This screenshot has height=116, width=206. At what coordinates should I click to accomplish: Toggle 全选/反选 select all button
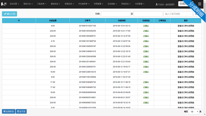(8, 111)
